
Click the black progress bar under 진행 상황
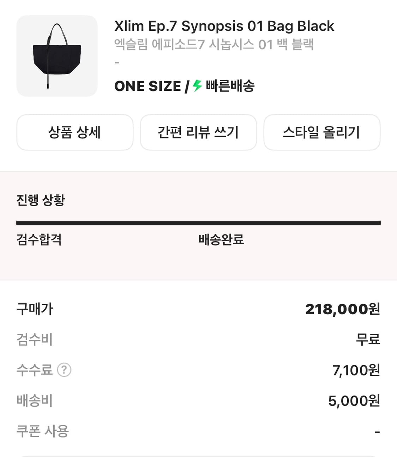tap(198, 222)
